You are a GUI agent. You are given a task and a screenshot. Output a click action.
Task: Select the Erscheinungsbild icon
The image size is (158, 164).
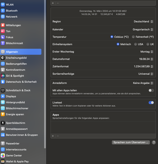tap(3, 58)
